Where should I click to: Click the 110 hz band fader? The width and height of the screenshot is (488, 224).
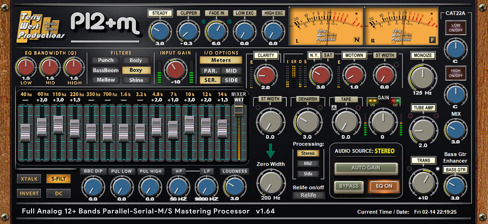pyautogui.click(x=58, y=125)
